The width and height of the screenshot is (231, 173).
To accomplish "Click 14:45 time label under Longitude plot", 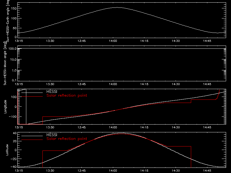I will point(207,127).
